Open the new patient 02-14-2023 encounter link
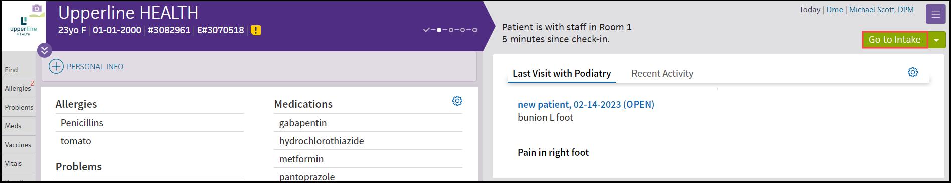The height and width of the screenshot is (183, 951). pos(585,104)
